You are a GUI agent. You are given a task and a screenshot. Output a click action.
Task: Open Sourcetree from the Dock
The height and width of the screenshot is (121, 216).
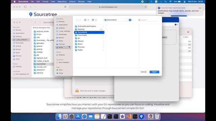click(141, 117)
